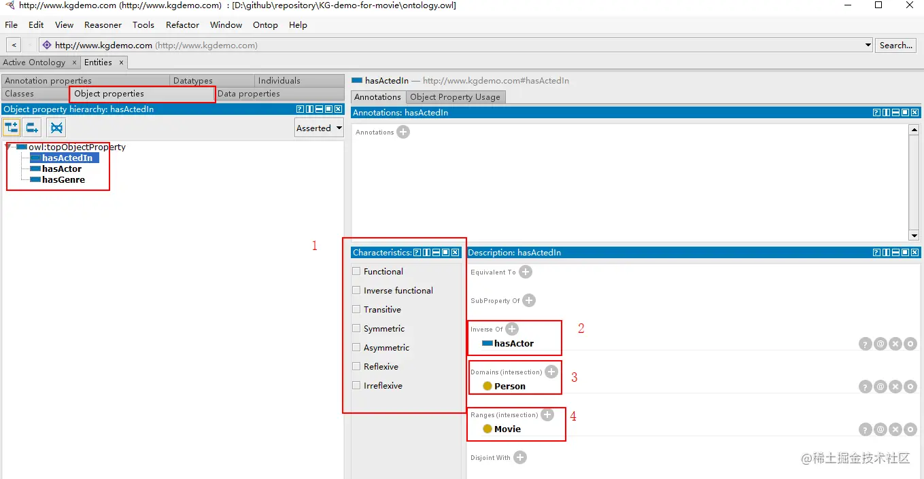Viewport: 924px width, 479px height.
Task: Switch to Object Property Usage tab
Action: coord(456,97)
